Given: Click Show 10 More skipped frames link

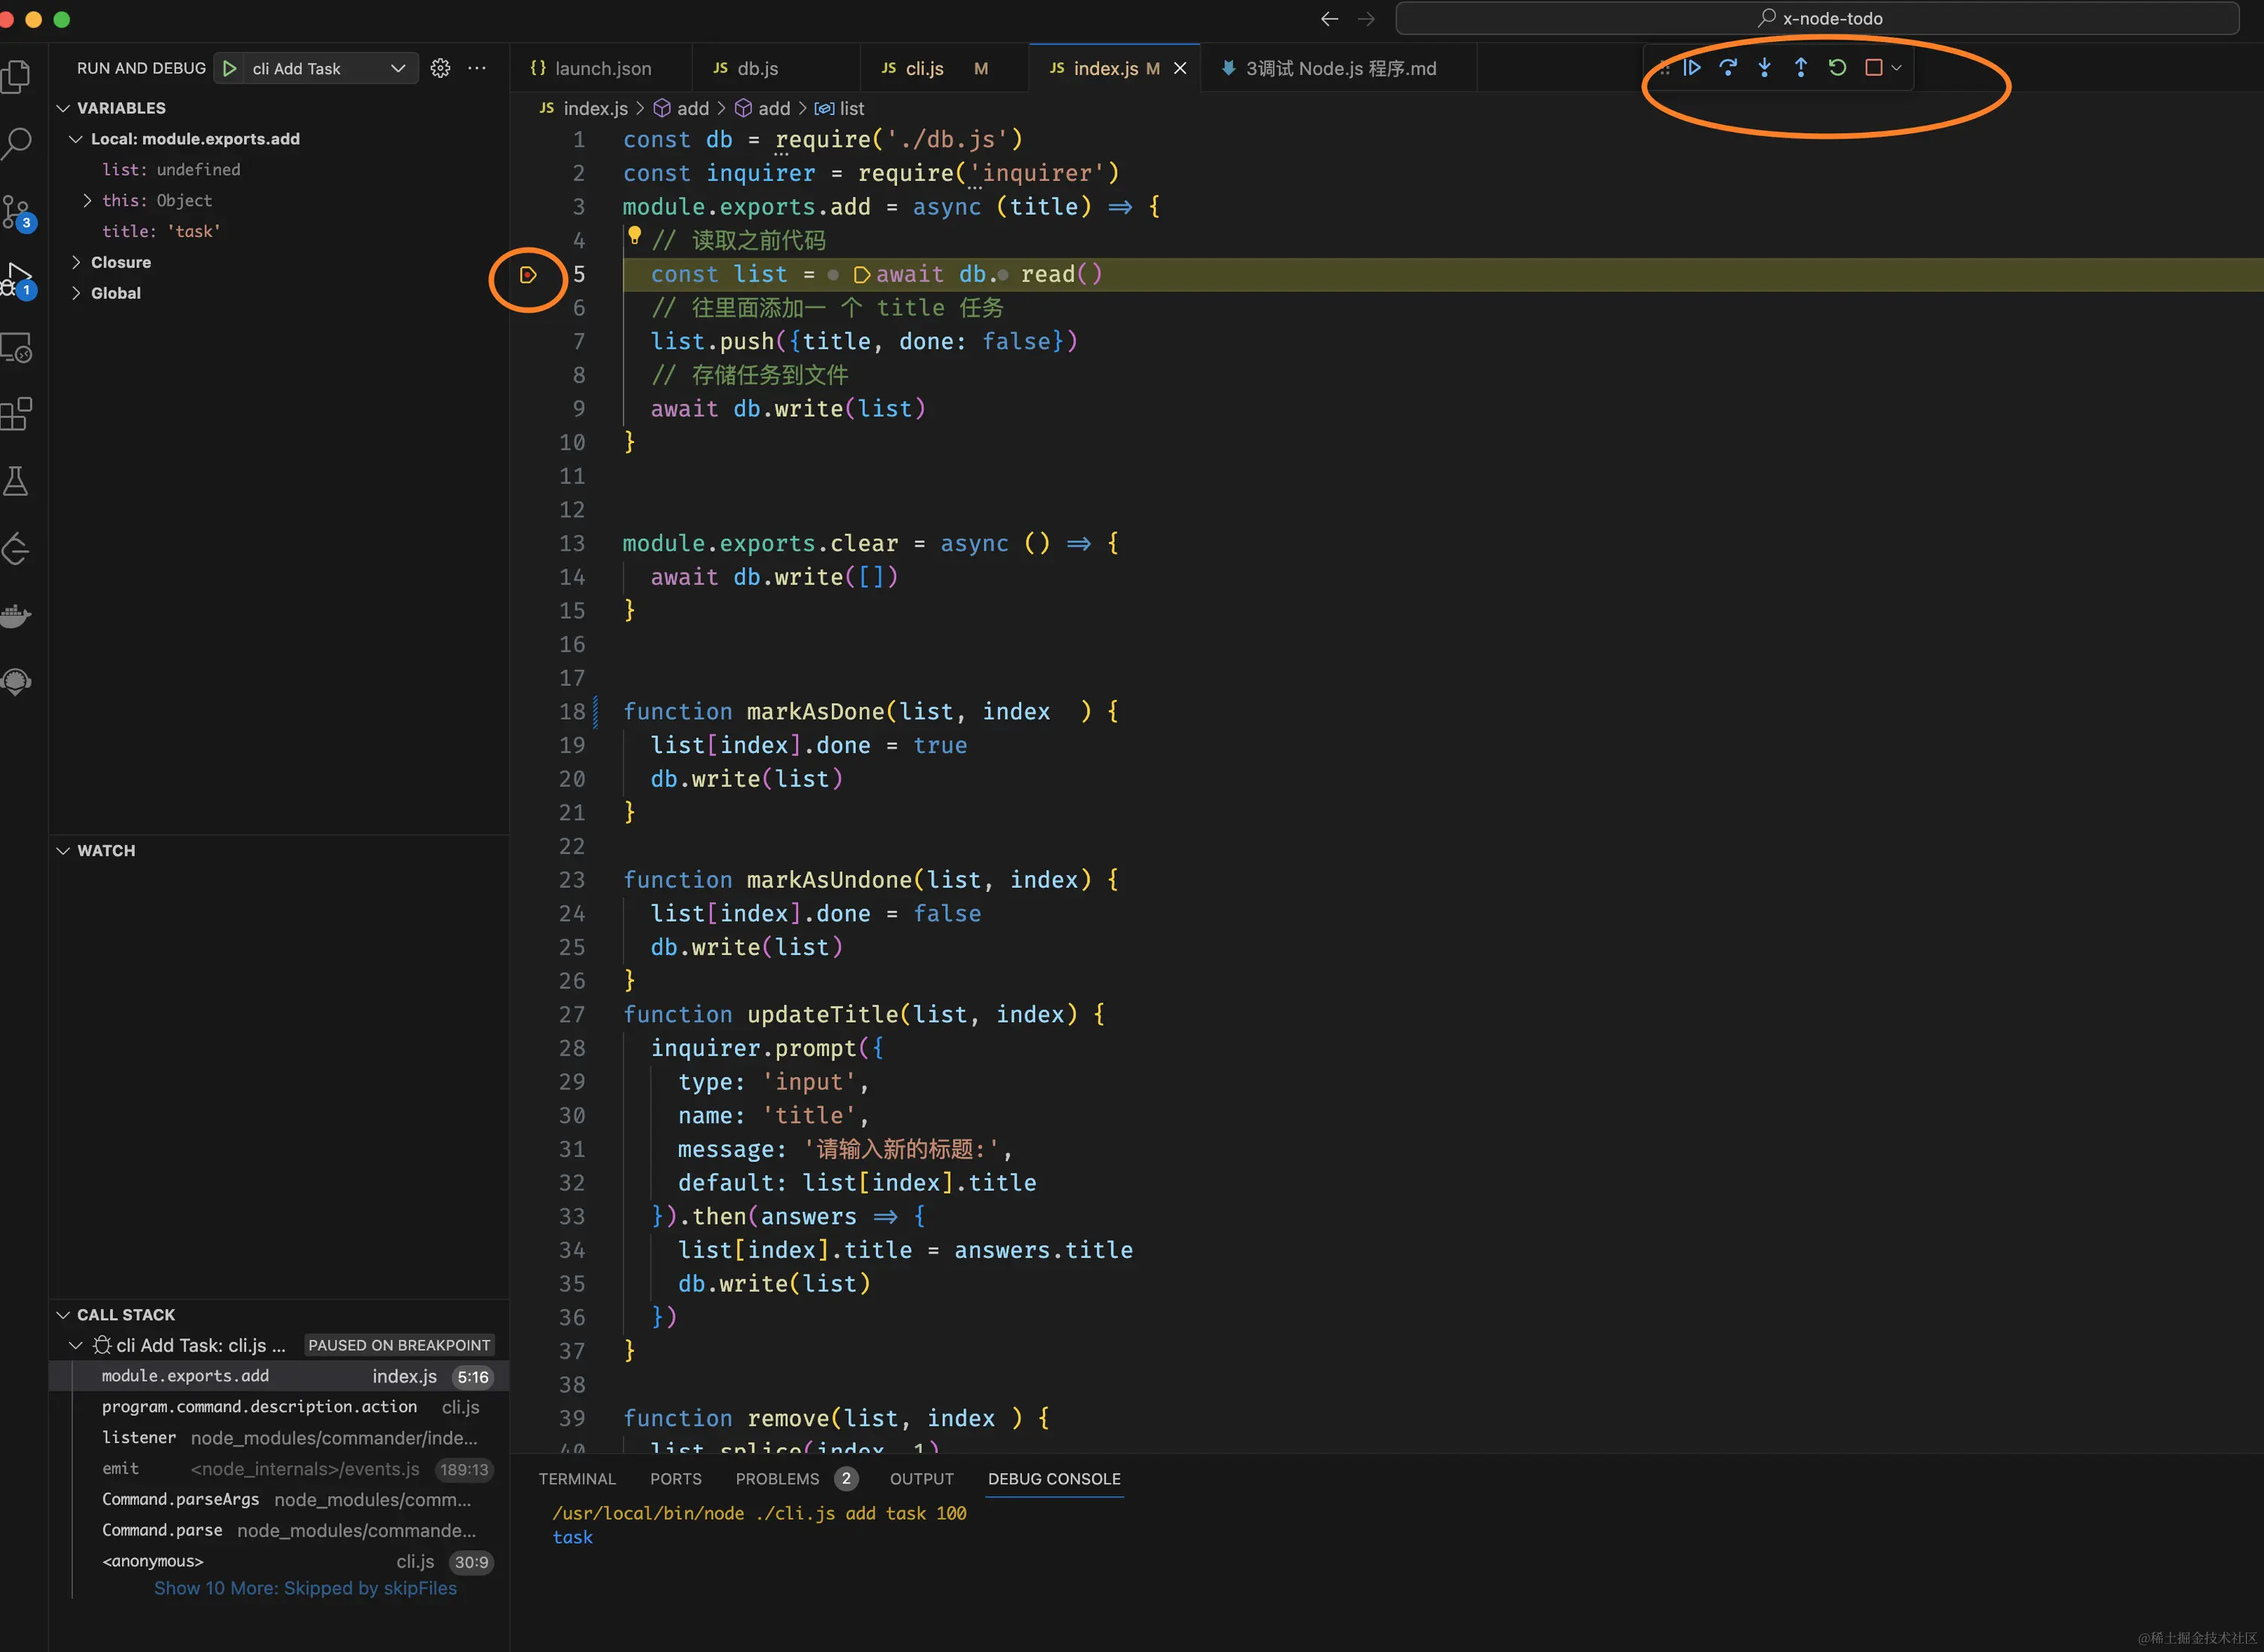Looking at the screenshot, I should (x=305, y=1588).
